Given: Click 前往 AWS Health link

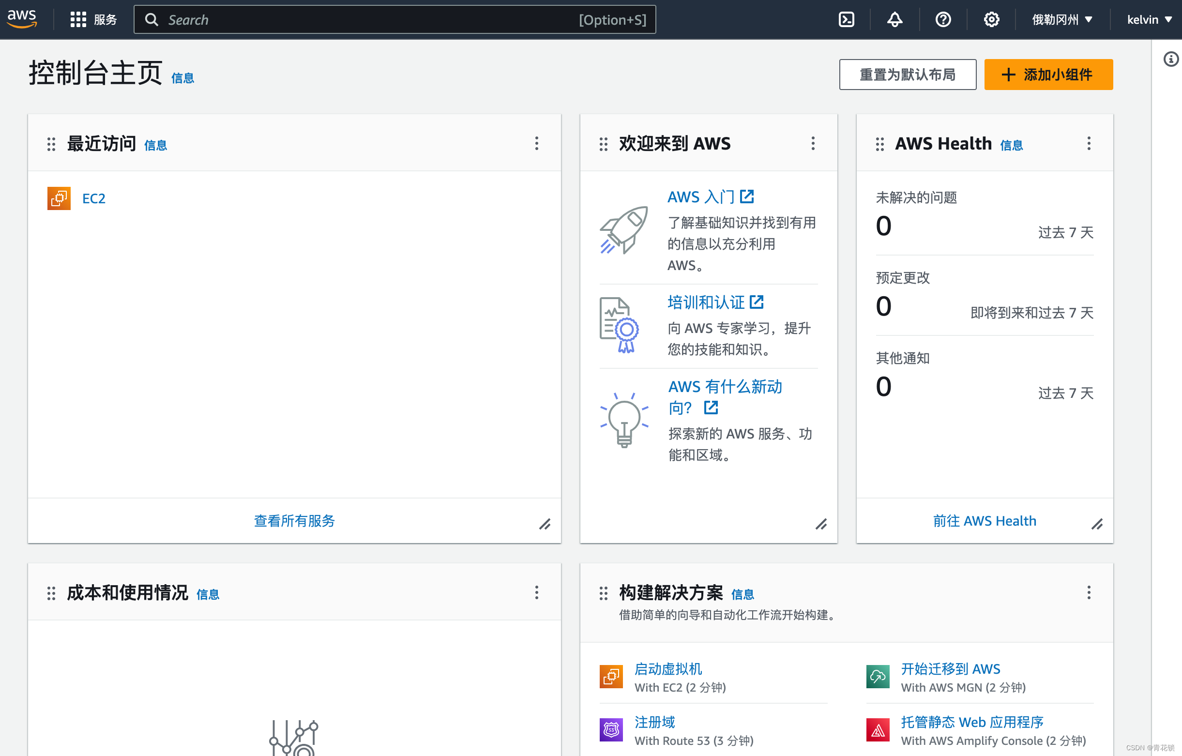Looking at the screenshot, I should [985, 521].
